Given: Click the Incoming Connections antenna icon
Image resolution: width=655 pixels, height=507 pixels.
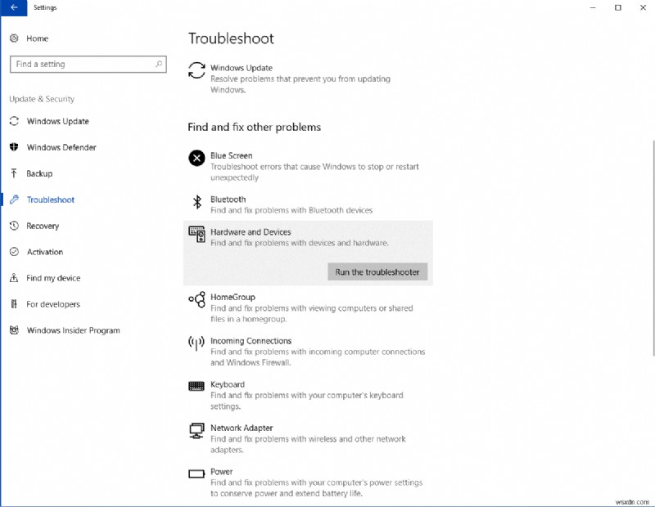Looking at the screenshot, I should (196, 343).
